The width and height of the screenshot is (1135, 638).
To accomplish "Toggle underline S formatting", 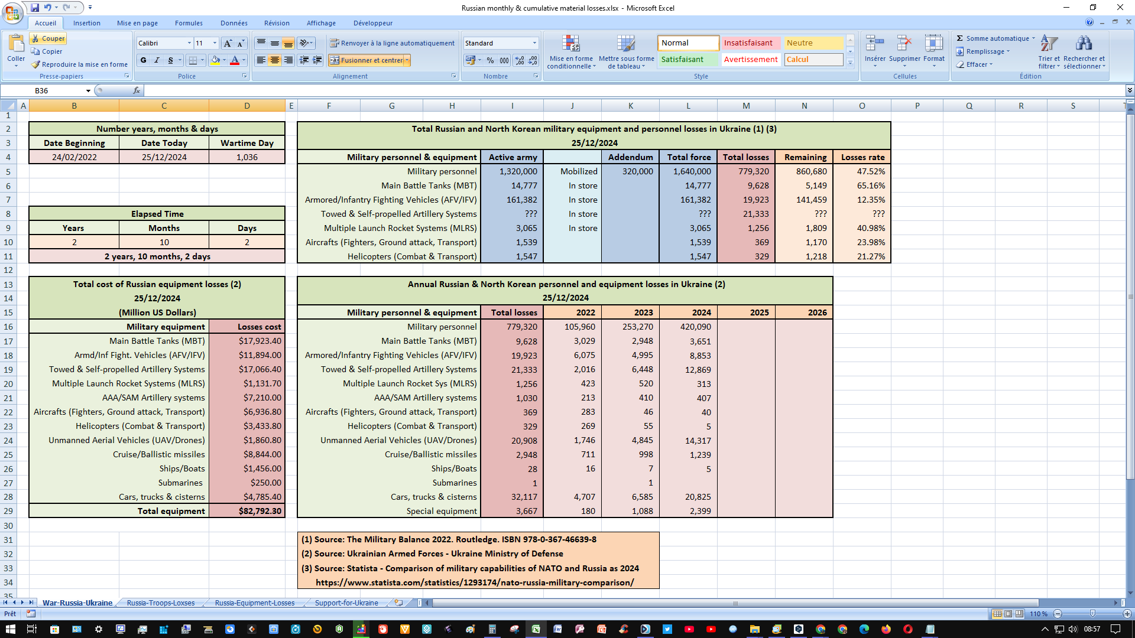I will [x=170, y=60].
